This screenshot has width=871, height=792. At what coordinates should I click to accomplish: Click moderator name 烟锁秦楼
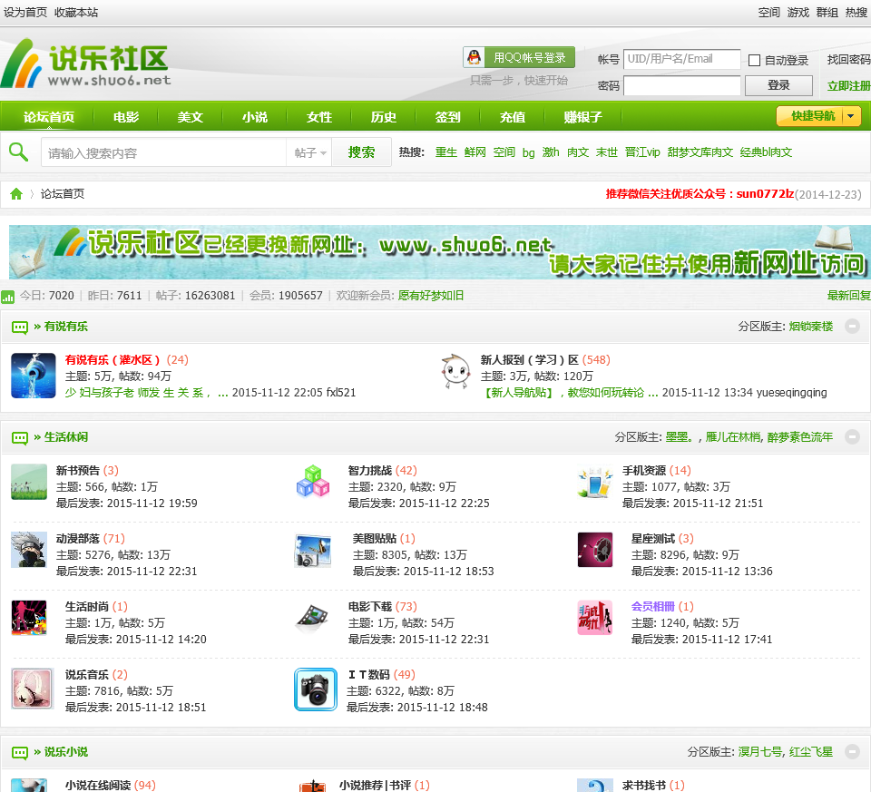click(x=811, y=327)
